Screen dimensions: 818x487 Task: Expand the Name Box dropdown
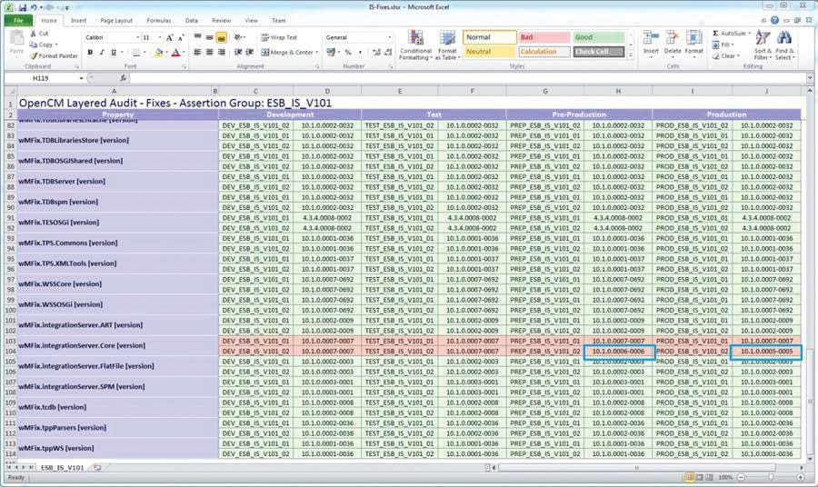(82, 78)
